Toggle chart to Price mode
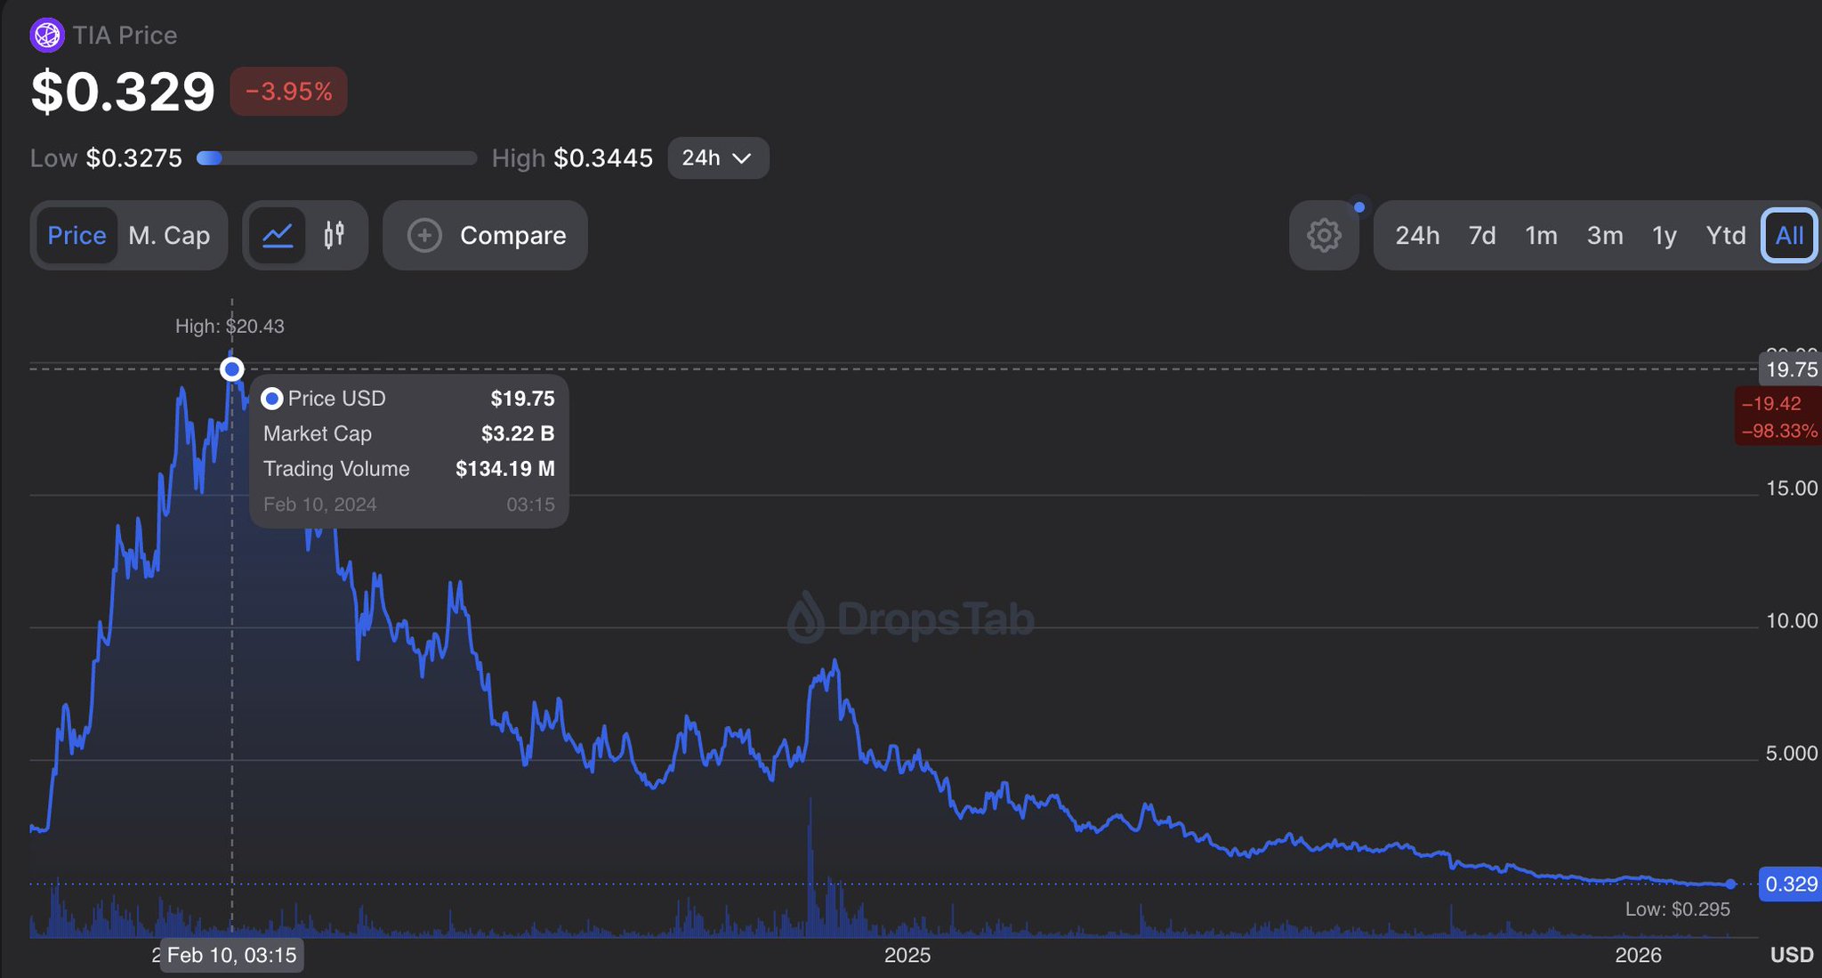Screen dimensions: 1822x978 click(x=77, y=235)
